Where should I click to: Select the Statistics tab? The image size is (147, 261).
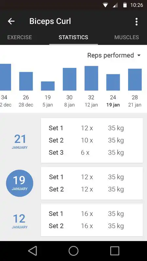[x=73, y=37]
